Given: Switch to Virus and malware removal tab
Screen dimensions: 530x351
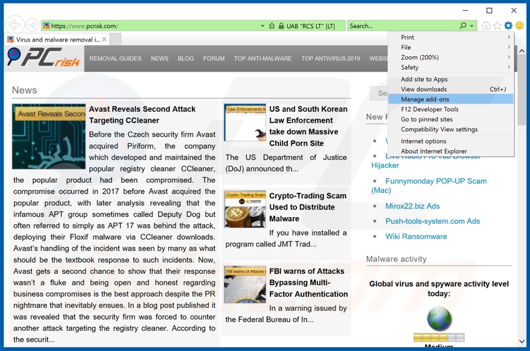Looking at the screenshot, I should pos(58,40).
